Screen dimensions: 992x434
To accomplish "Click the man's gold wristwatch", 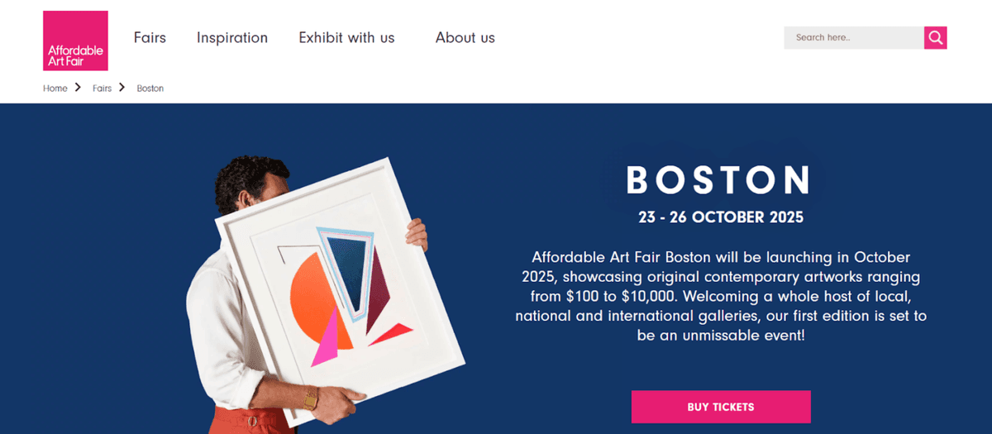I will (x=311, y=398).
